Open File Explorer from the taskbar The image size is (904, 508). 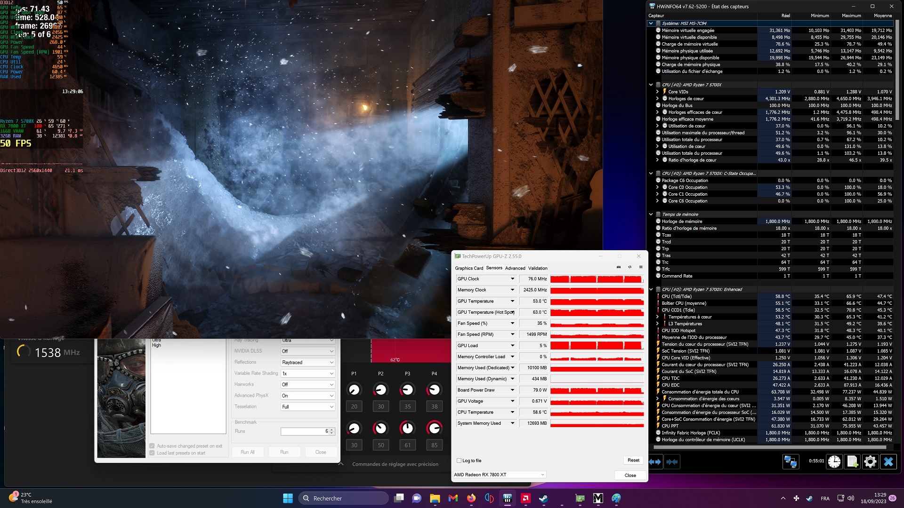(435, 498)
